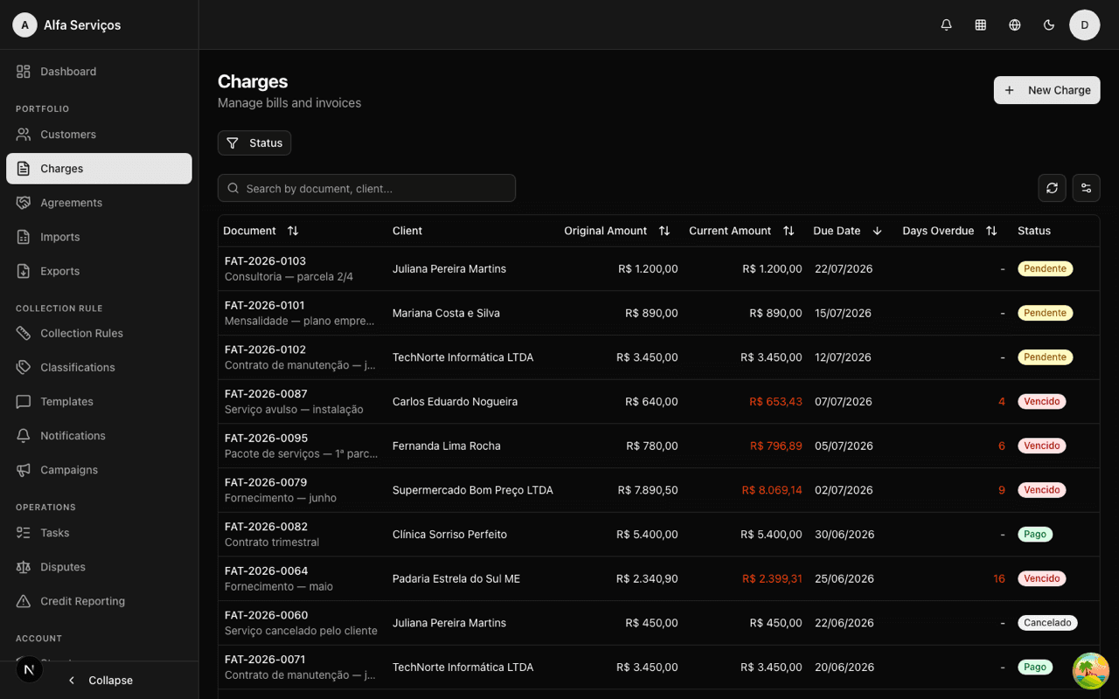Viewport: 1119px width, 699px height.
Task: Sort by Document column arrows
Action: point(293,231)
